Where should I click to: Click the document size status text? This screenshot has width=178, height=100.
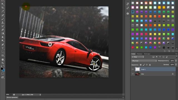[28, 95]
